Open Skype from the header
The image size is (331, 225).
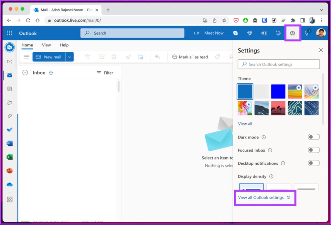click(x=235, y=33)
